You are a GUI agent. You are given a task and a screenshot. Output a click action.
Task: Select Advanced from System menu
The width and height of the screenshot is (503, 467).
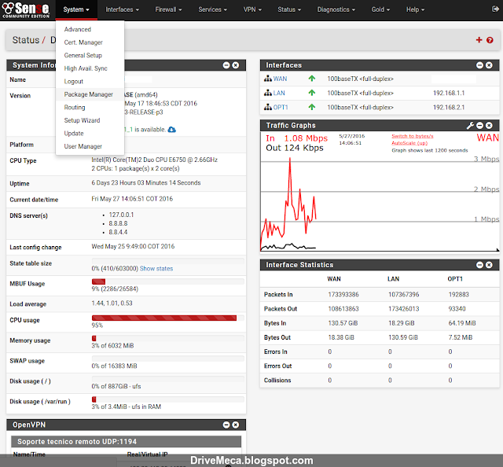tap(90, 30)
